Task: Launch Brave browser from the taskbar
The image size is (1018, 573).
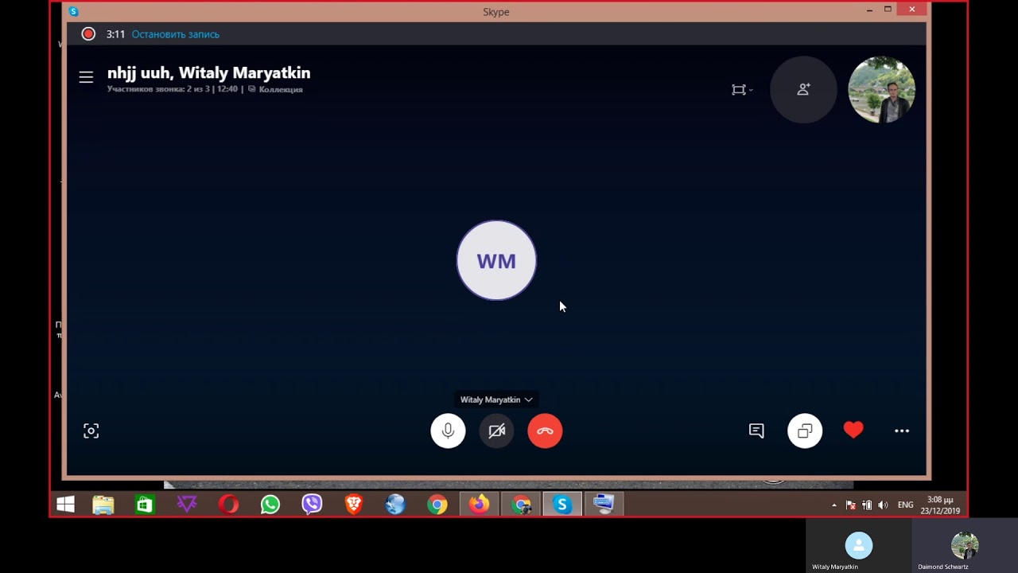Action: click(354, 505)
